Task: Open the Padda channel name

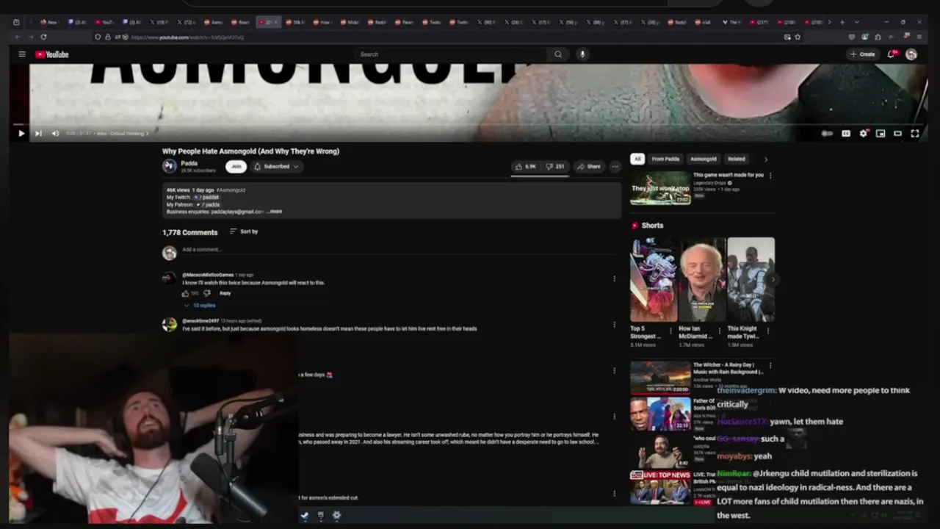Action: pyautogui.click(x=189, y=163)
